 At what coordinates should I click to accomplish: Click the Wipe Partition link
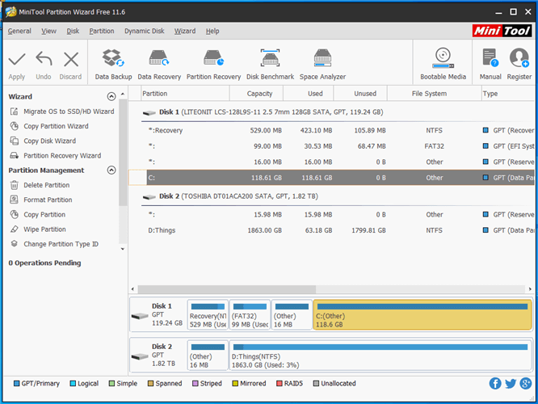click(x=44, y=229)
